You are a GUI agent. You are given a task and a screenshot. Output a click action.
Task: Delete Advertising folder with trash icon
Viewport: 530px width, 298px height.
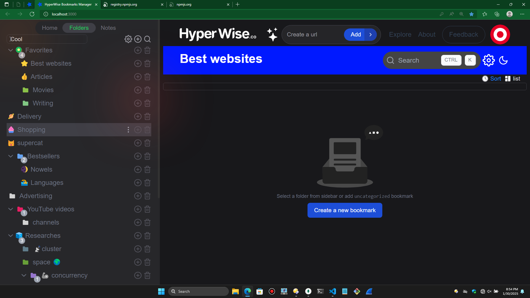coord(147,196)
